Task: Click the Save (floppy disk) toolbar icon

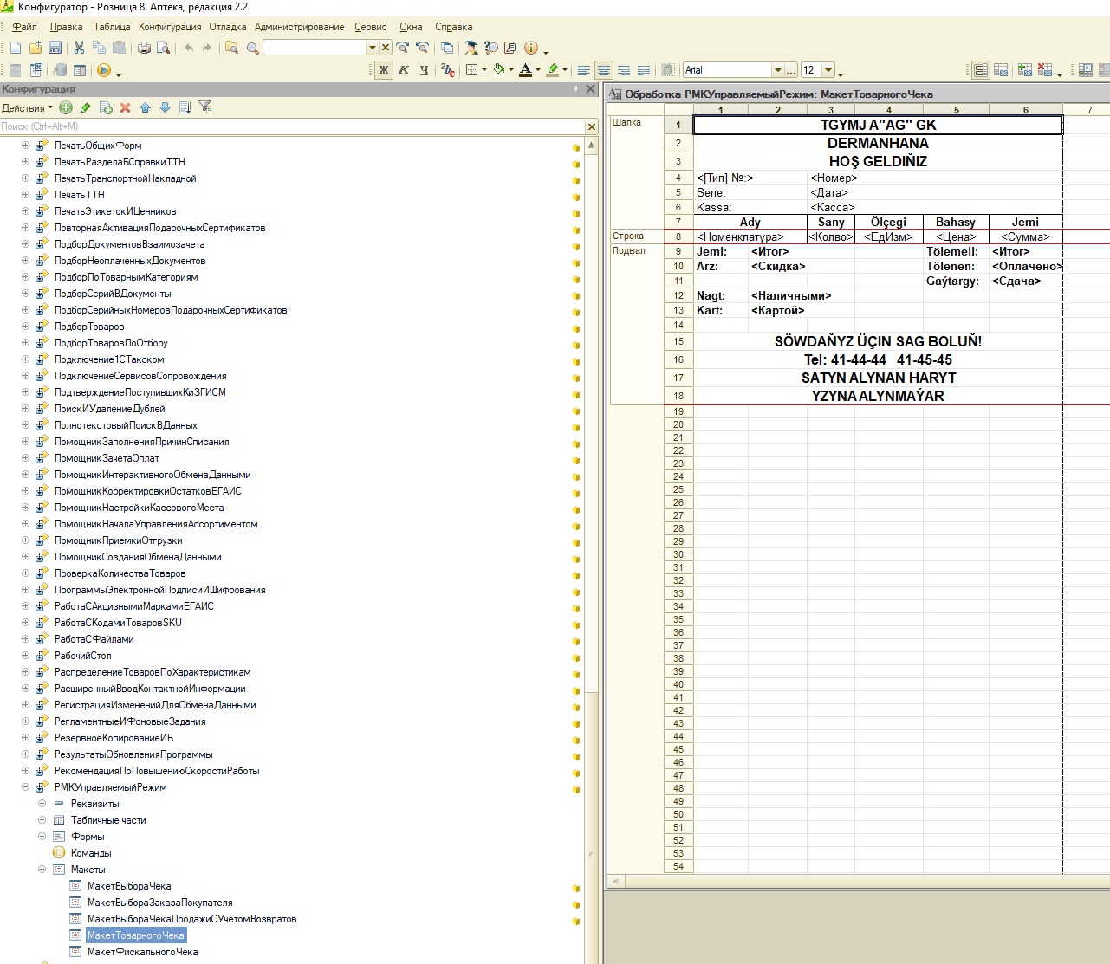Action: pos(55,48)
